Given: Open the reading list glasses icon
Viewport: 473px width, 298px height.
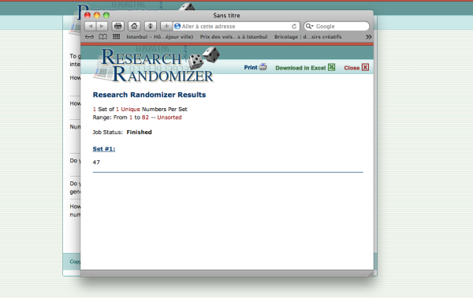Looking at the screenshot, I should [x=89, y=37].
